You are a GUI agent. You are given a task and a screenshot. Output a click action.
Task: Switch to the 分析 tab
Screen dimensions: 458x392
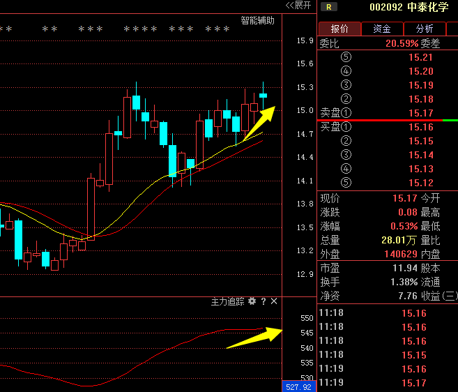[x=425, y=29]
